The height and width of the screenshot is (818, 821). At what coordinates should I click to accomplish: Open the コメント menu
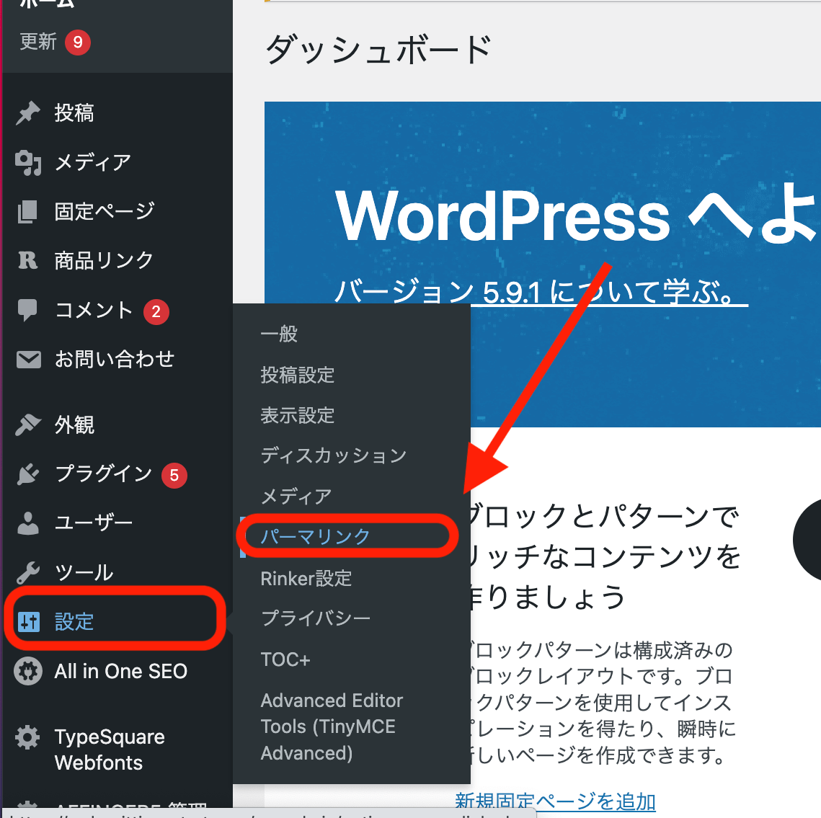tap(94, 310)
